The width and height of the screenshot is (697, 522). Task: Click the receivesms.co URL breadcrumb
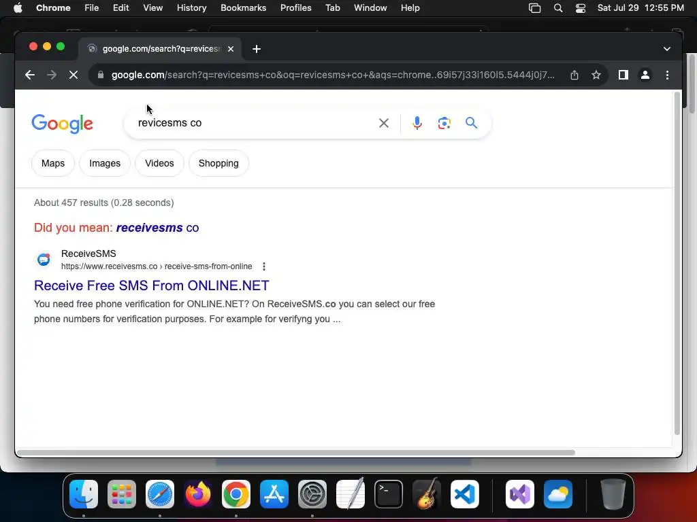click(157, 266)
